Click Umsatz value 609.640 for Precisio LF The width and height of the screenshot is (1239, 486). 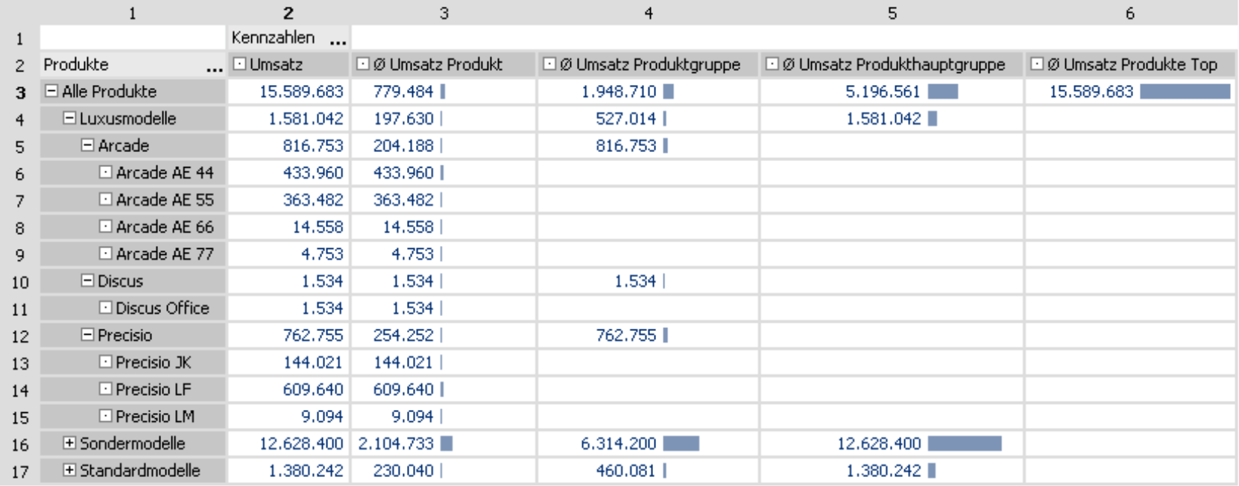pos(312,388)
